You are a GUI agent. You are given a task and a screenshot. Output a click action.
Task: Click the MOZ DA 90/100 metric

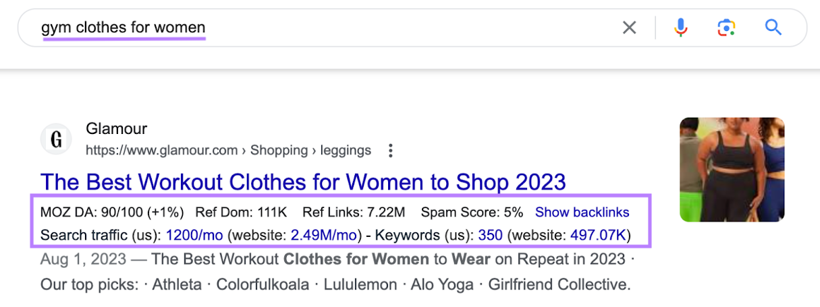coord(112,213)
